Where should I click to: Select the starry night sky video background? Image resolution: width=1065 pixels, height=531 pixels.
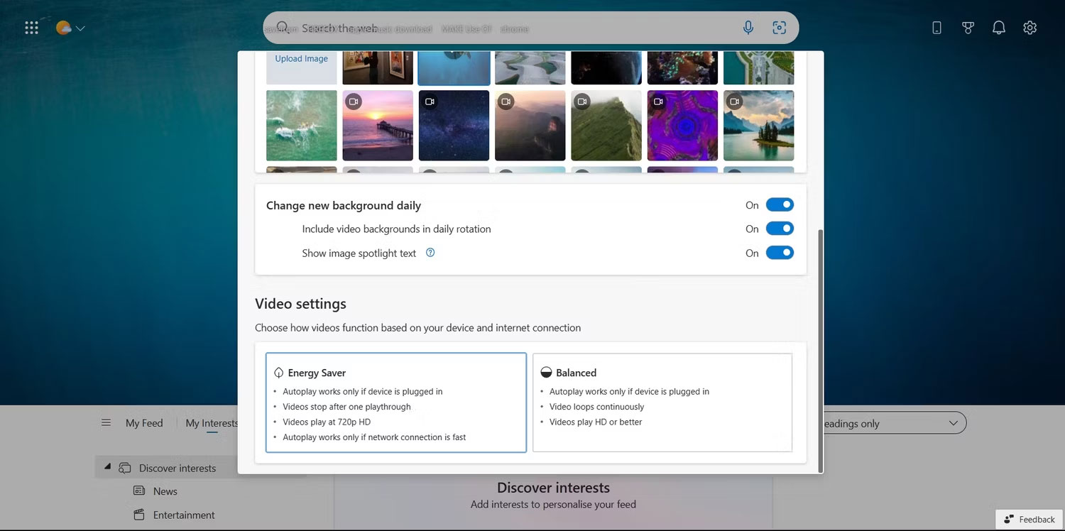pyautogui.click(x=454, y=126)
